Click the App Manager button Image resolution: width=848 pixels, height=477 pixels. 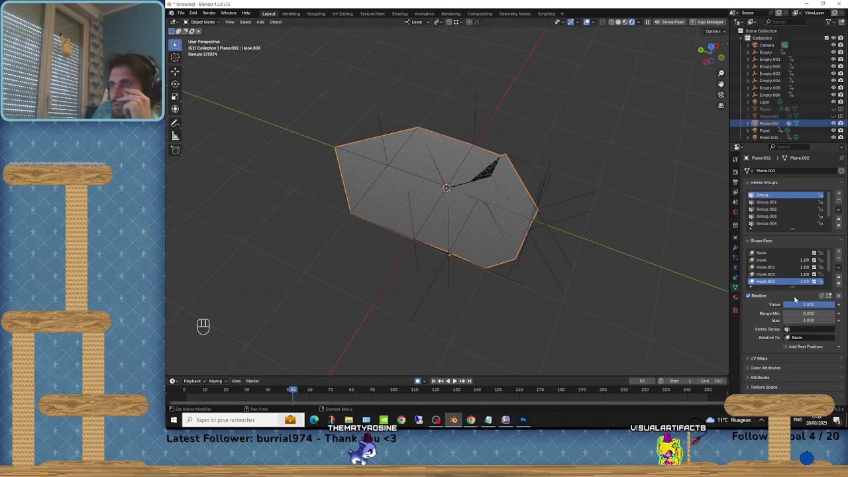(x=708, y=22)
